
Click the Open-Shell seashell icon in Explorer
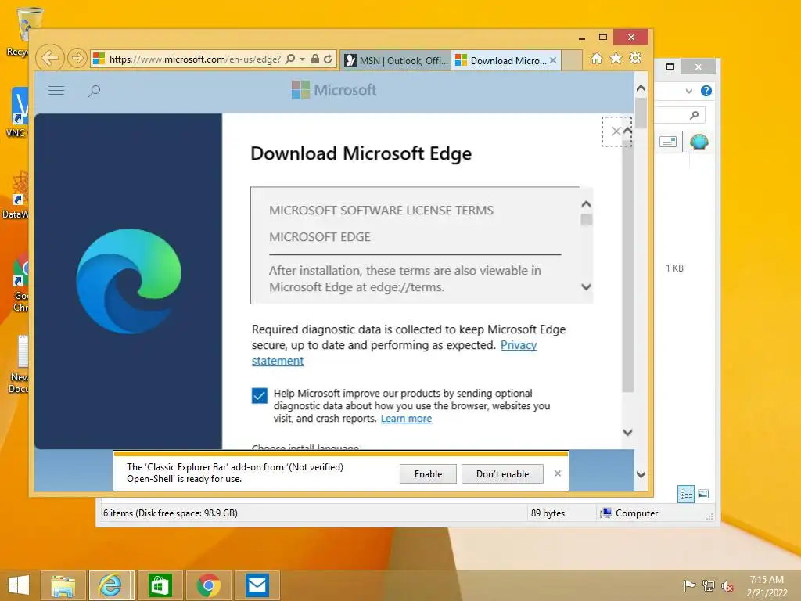(699, 142)
